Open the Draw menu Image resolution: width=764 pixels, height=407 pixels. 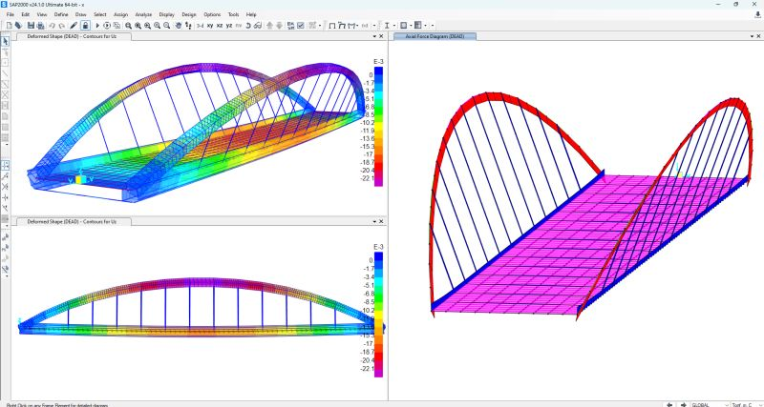click(x=81, y=14)
